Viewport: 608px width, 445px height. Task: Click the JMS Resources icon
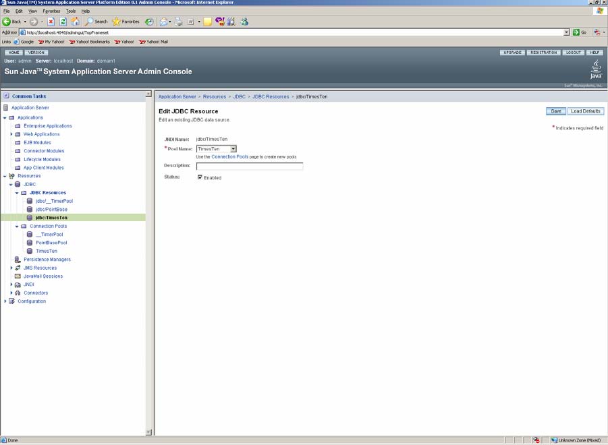point(18,268)
